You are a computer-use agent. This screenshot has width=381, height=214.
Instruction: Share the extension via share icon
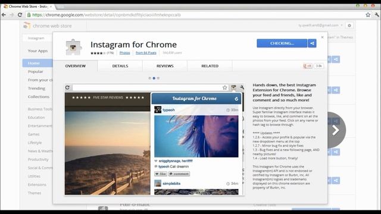(312, 43)
